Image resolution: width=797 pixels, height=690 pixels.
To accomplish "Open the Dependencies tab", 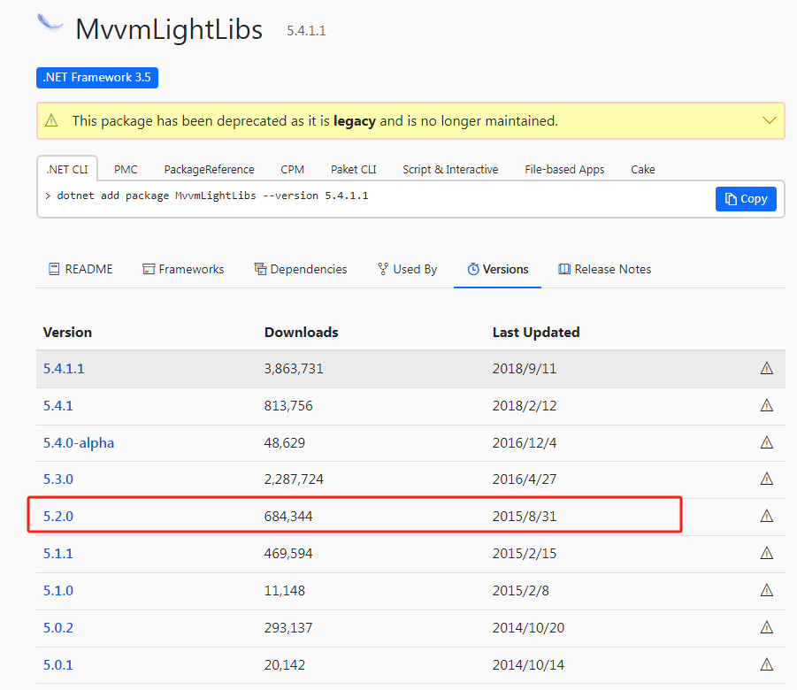I will [x=300, y=269].
